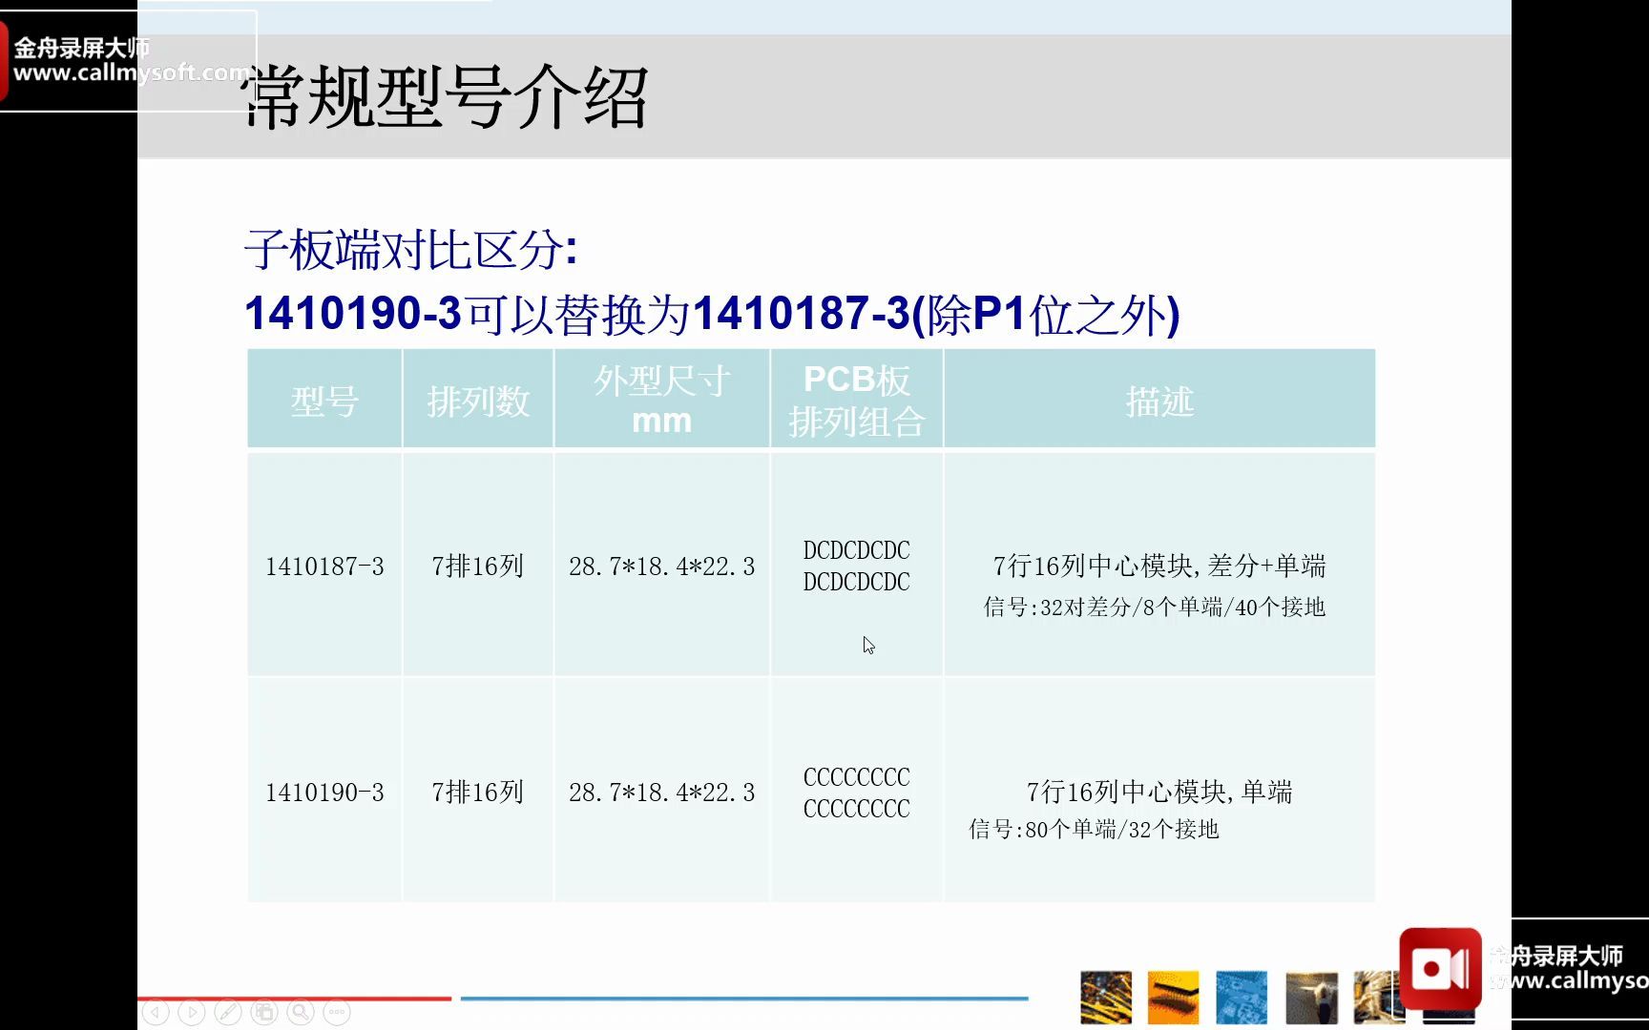
Task: Show all slides grid view
Action: 264,1012
